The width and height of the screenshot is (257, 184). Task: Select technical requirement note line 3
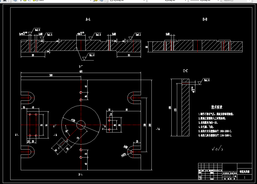tap(208, 122)
